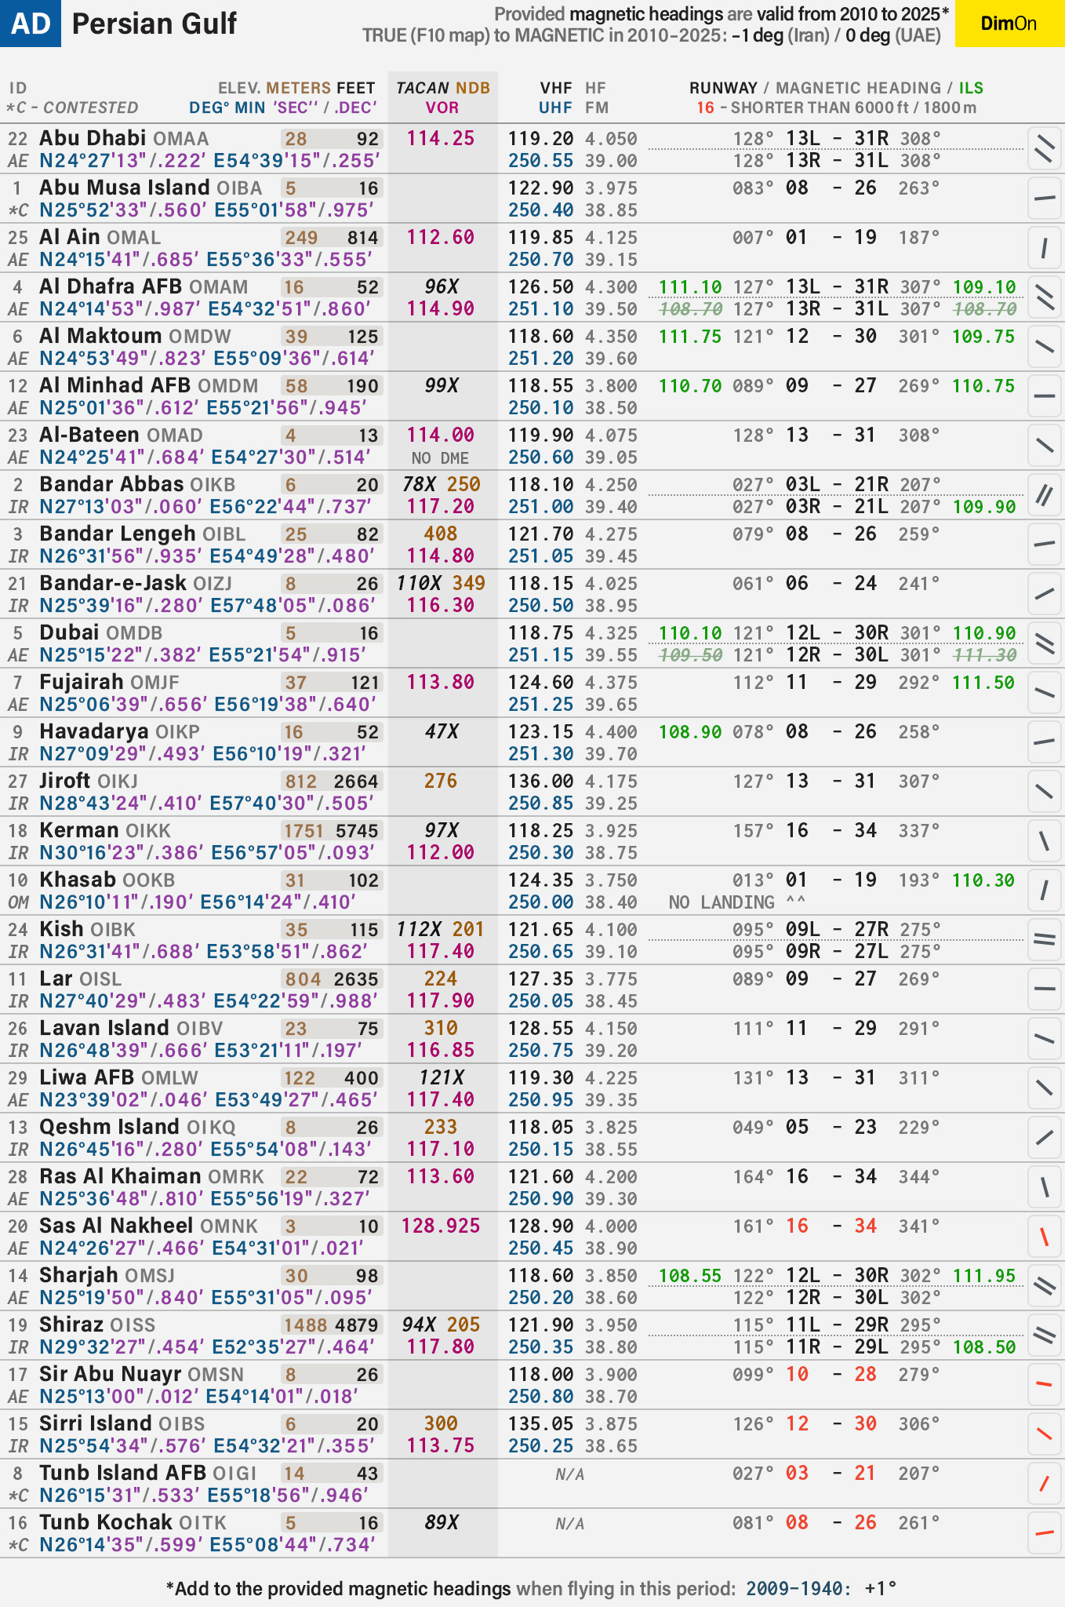Click Tunb Kochak TACAN channel 89X

442,1523
